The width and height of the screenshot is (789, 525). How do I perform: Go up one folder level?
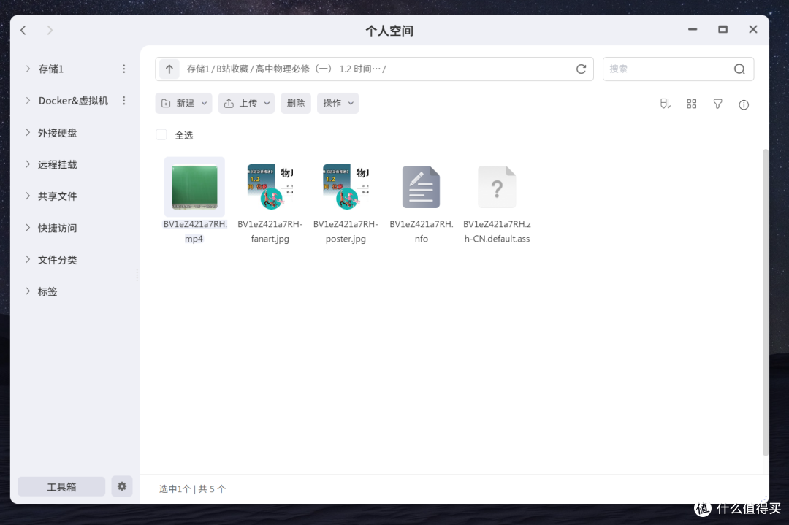click(169, 69)
